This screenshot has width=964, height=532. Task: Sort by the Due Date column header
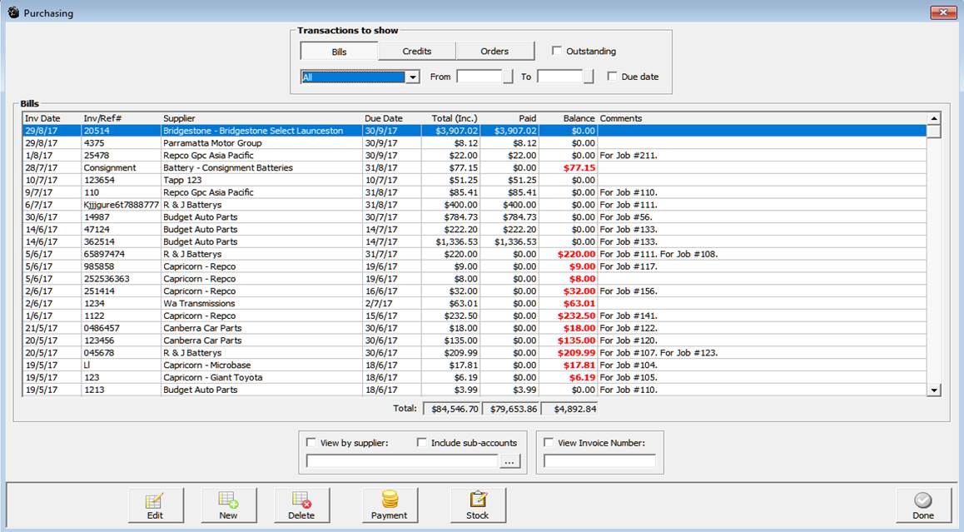(383, 118)
